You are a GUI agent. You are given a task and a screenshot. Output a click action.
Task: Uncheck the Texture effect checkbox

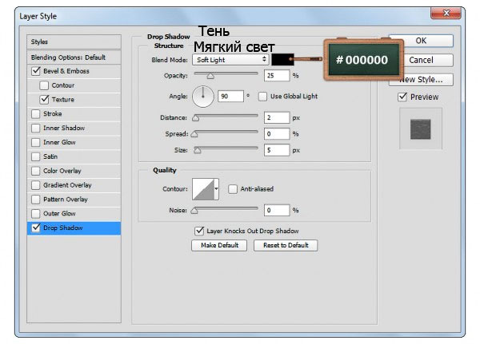[x=44, y=100]
